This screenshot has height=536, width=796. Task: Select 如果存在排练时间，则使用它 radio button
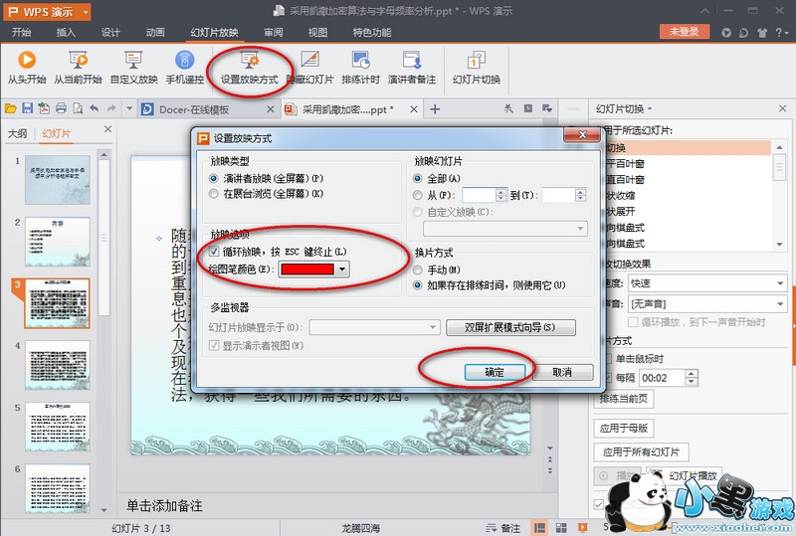(x=417, y=285)
